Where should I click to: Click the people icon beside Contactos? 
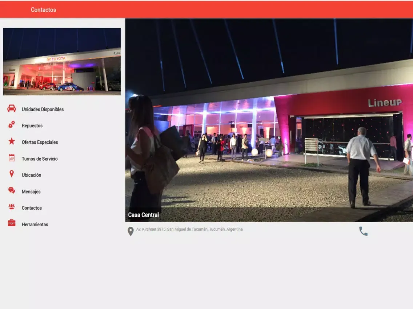tap(12, 207)
